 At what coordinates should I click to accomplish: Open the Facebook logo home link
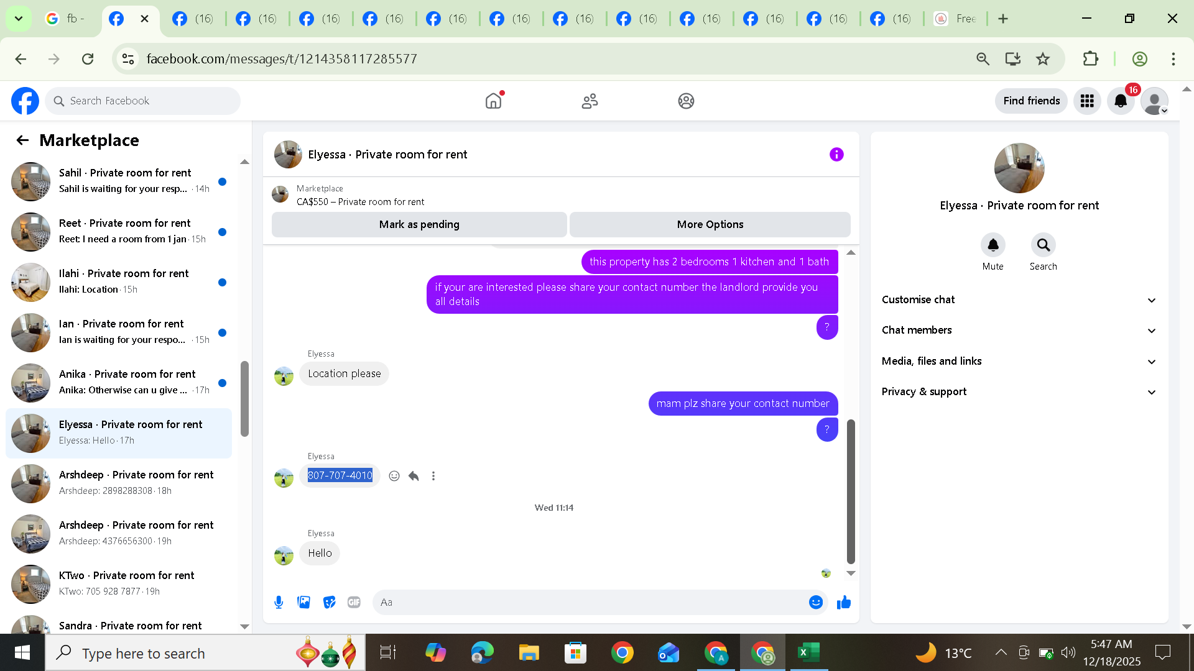point(25,101)
